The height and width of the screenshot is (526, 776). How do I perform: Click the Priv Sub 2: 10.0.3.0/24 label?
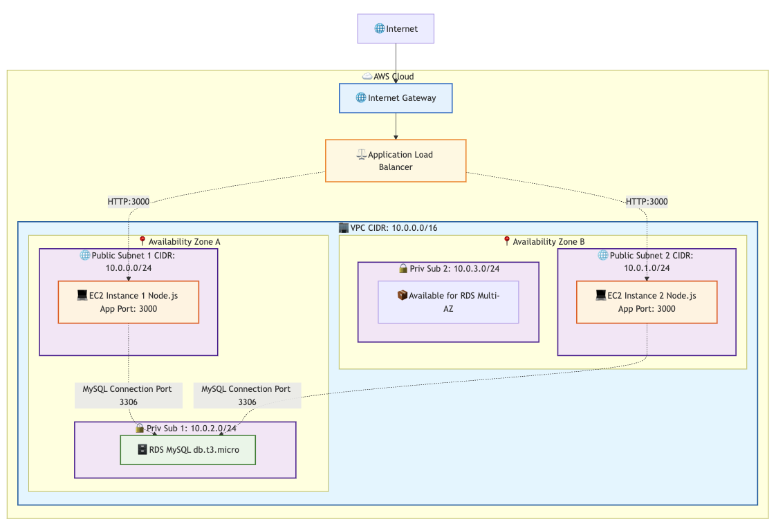pyautogui.click(x=454, y=269)
